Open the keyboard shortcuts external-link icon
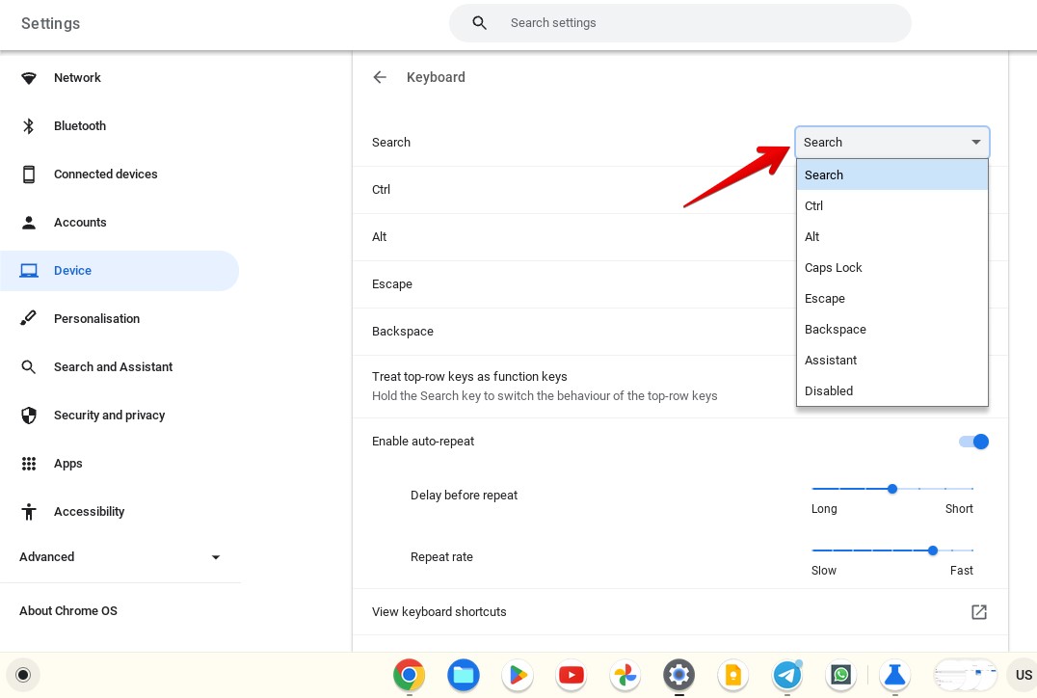The width and height of the screenshot is (1037, 698). pyautogui.click(x=979, y=612)
